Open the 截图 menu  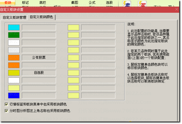coord(74,2)
